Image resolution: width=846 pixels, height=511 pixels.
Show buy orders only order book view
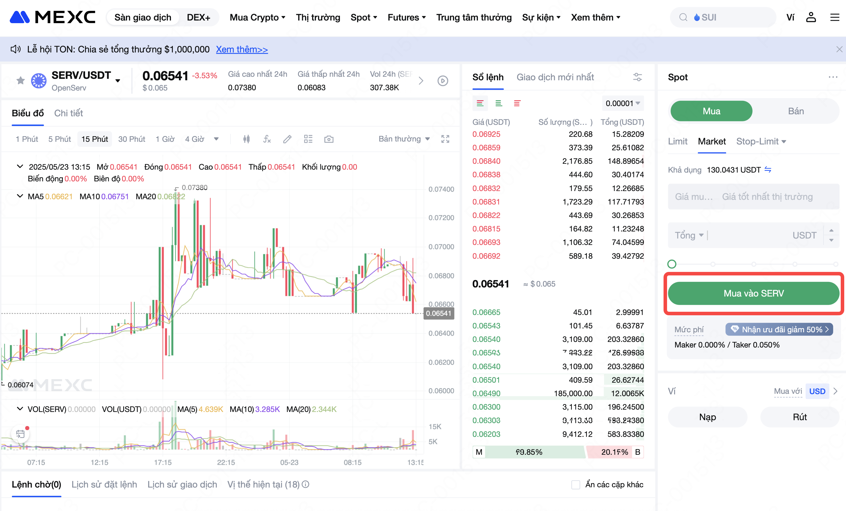coord(499,103)
